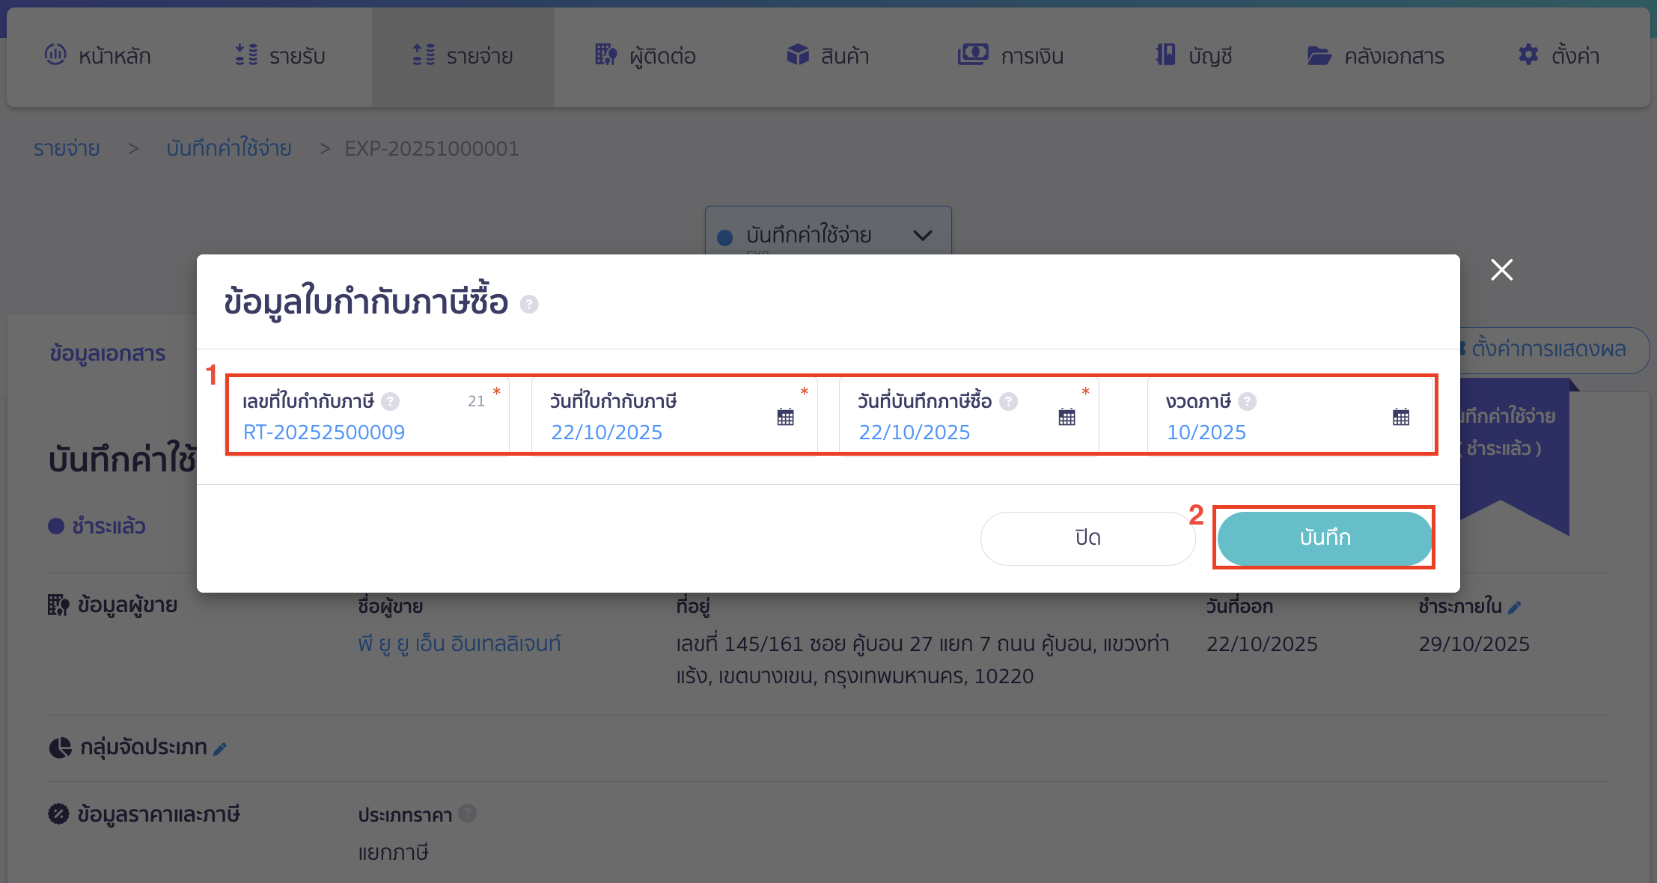
Task: Open the ตั้งค่า settings gear icon
Action: pos(1528,55)
